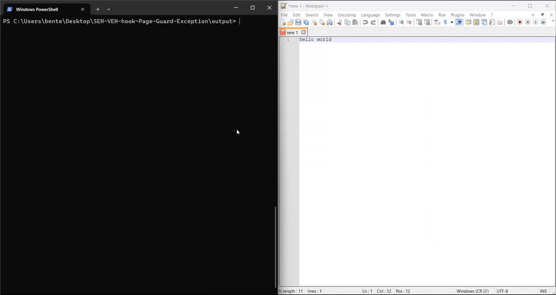
Task: Open the File menu in Notepad++
Action: point(284,15)
